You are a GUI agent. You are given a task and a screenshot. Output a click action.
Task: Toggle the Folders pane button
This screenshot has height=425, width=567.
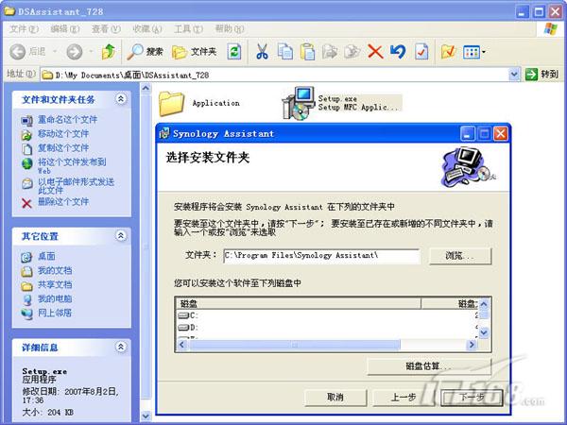pyautogui.click(x=194, y=52)
